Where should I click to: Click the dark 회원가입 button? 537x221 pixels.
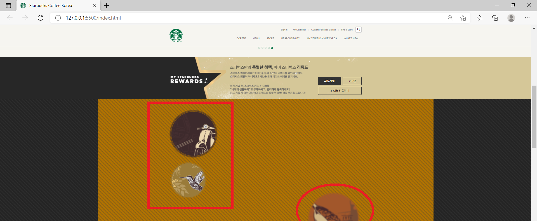point(329,81)
